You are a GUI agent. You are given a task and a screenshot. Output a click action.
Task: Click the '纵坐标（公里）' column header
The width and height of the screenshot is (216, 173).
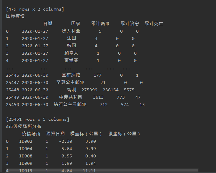click(124, 134)
